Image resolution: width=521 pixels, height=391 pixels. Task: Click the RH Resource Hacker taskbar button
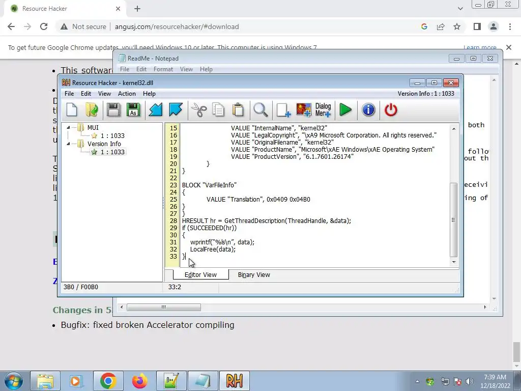235,381
